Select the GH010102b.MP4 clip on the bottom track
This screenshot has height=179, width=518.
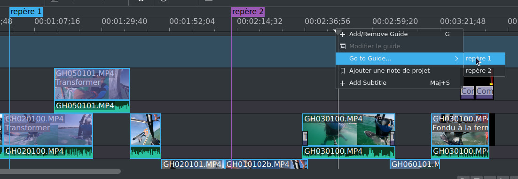pos(266,164)
